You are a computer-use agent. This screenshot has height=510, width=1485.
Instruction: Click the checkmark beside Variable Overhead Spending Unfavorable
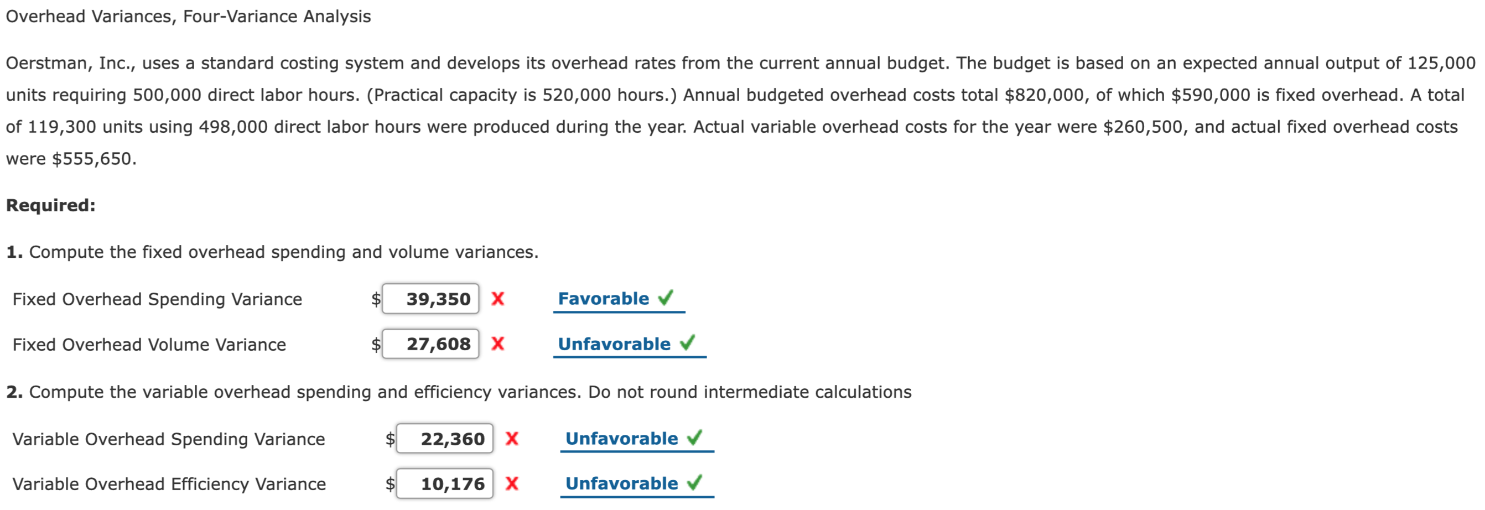pos(696,438)
